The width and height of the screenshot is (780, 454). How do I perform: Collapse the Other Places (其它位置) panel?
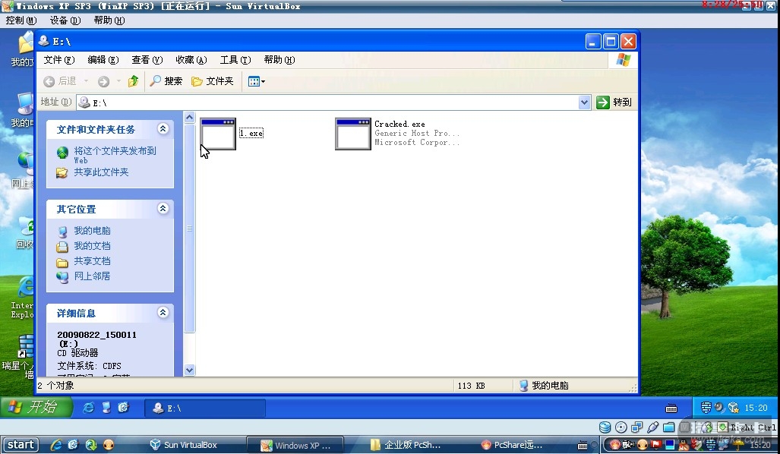(x=163, y=208)
